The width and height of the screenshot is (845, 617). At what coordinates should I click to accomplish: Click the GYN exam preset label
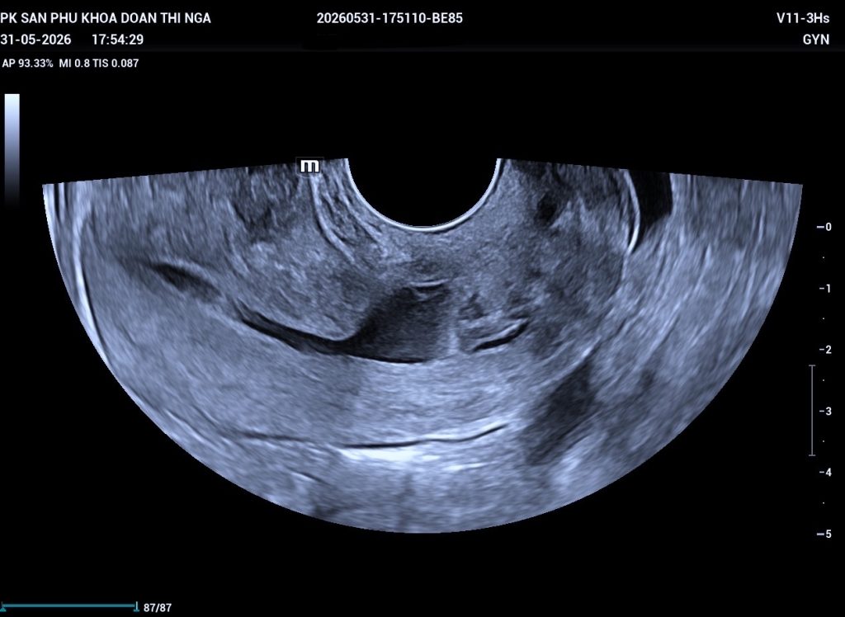(816, 40)
